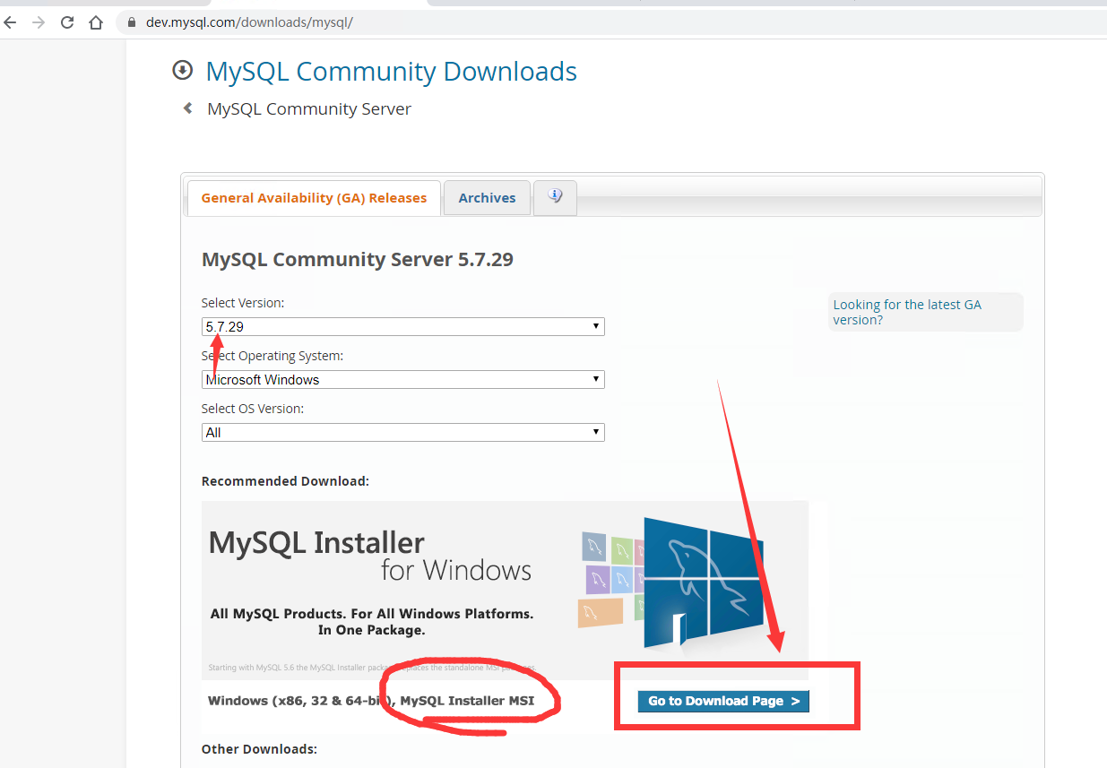This screenshot has width=1107, height=768.
Task: Click All MySQL Products tagline text
Action: (372, 622)
